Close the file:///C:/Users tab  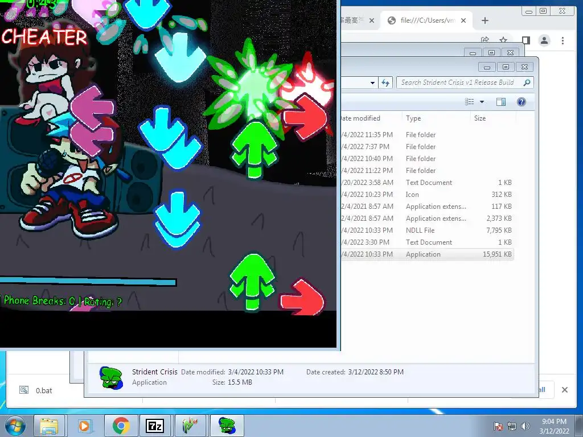463,20
